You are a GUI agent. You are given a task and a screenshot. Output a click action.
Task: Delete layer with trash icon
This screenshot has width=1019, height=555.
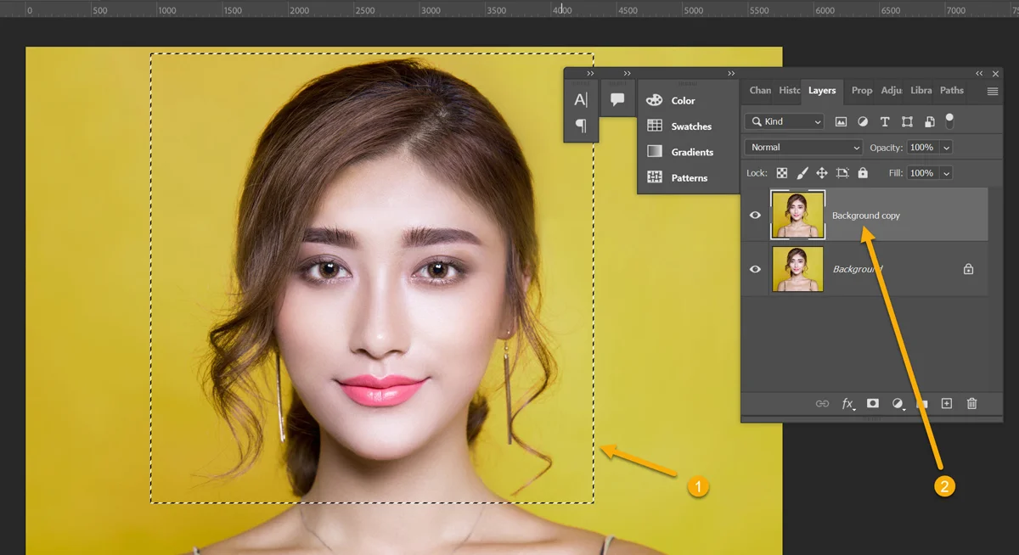pyautogui.click(x=972, y=404)
